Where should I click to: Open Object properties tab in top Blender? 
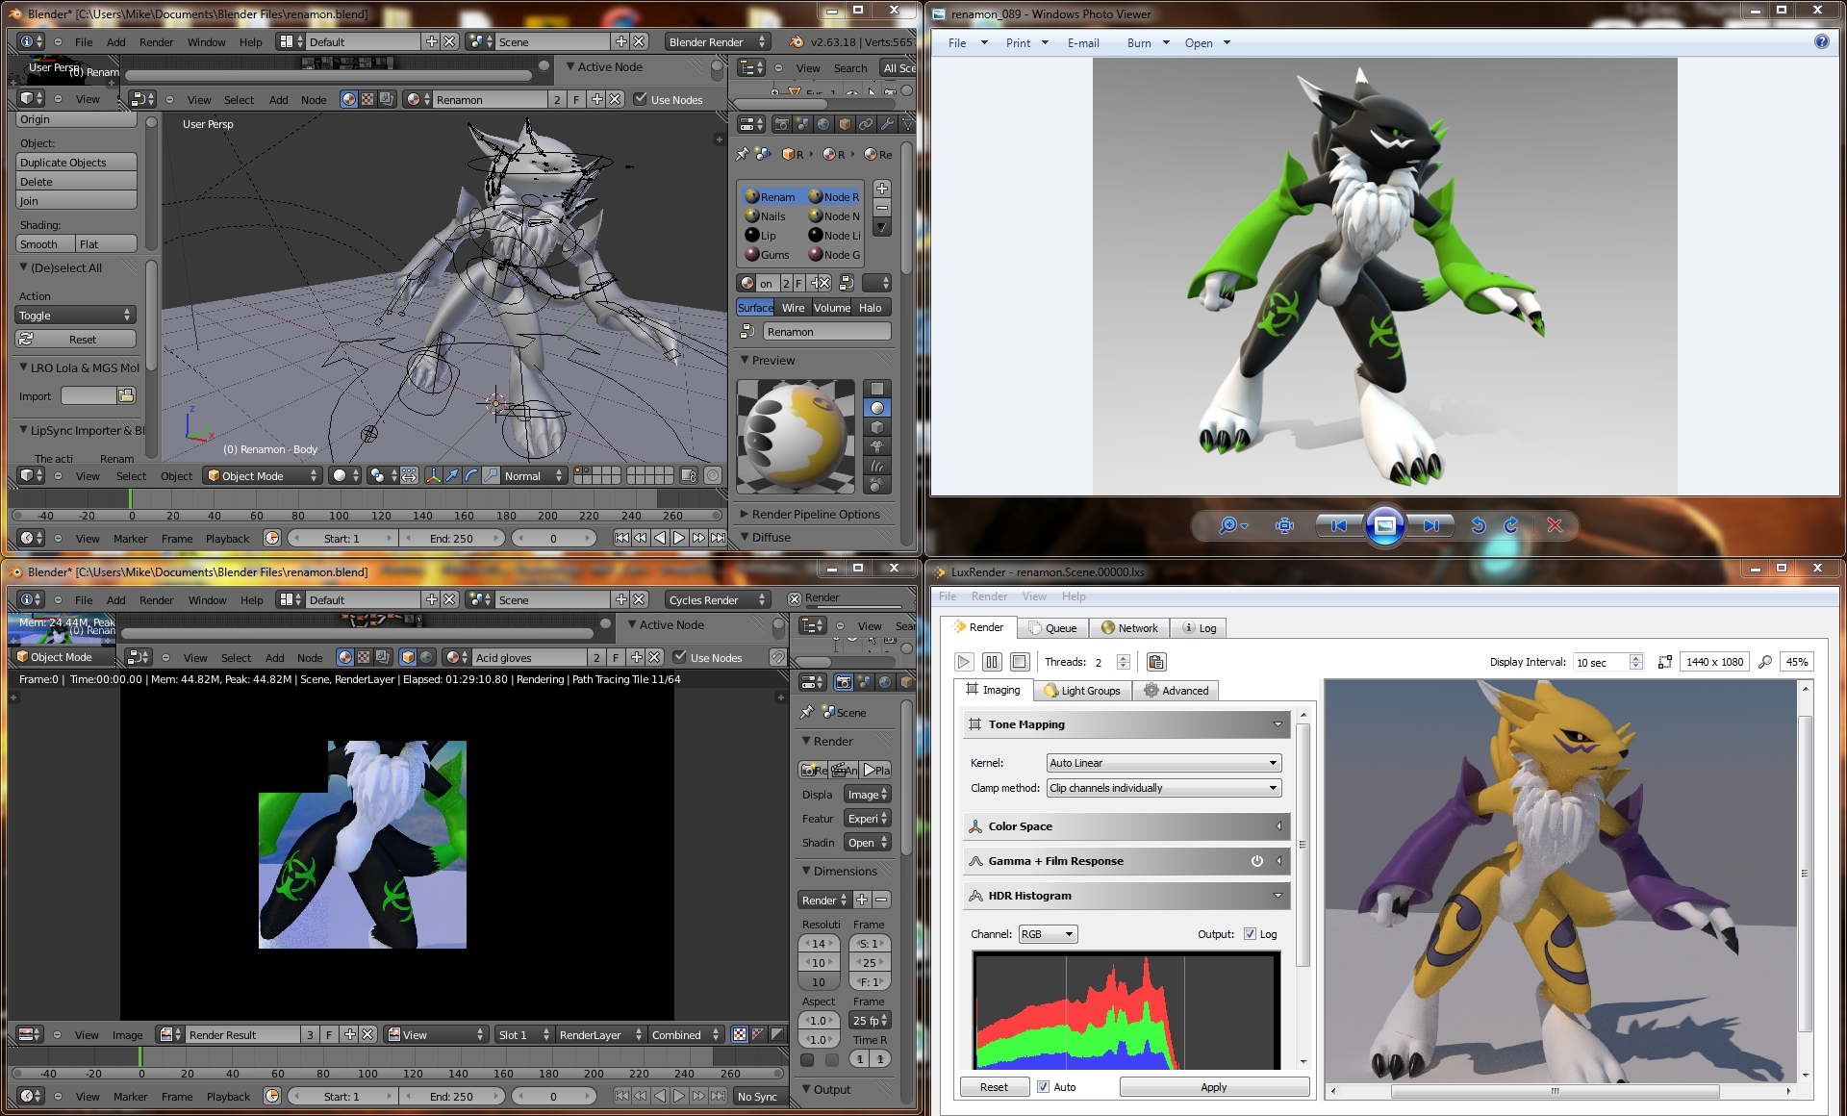[845, 124]
